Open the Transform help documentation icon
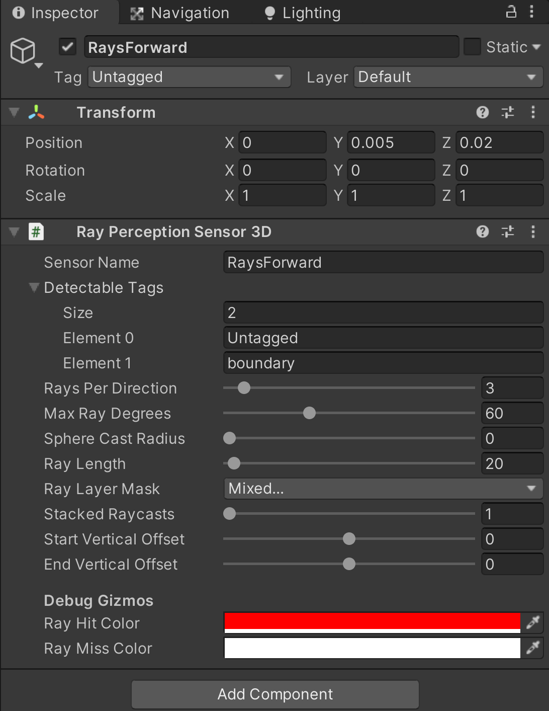 tap(482, 112)
